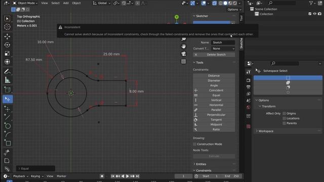Expand the Equal operator panel
The width and height of the screenshot is (324, 182).
35,168
